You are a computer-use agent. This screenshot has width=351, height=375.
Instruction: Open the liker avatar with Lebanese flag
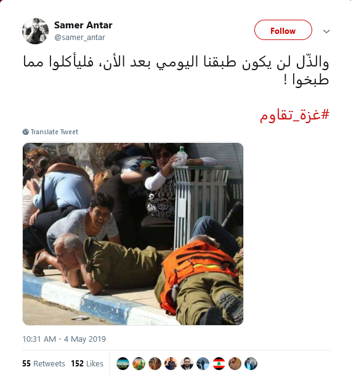[219, 363]
